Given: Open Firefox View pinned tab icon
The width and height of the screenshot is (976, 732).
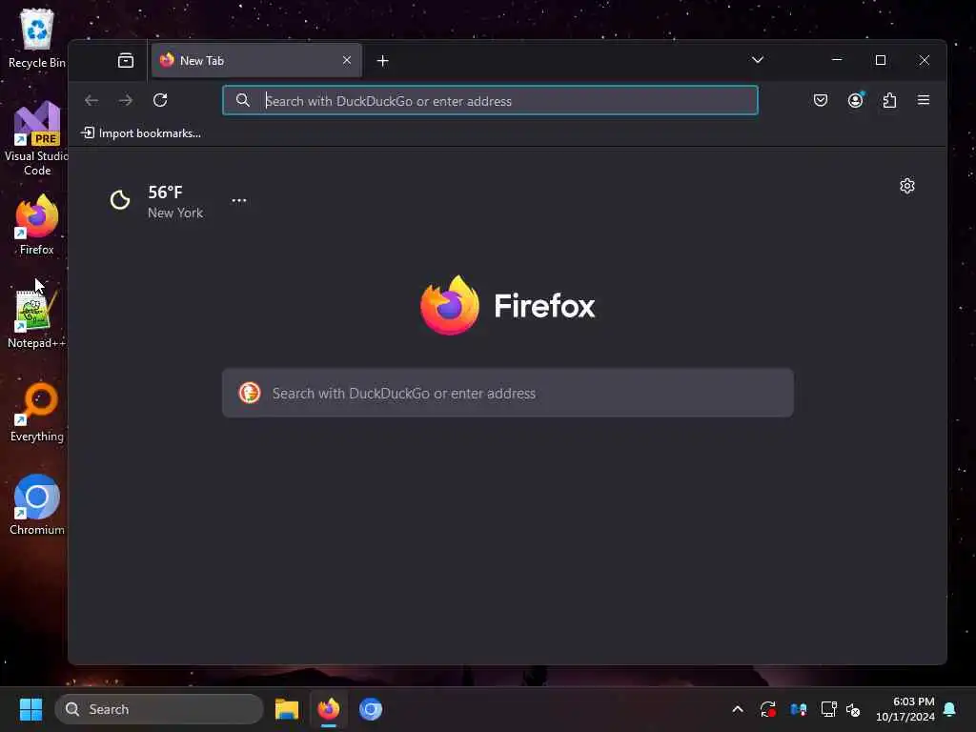Looking at the screenshot, I should 126,60.
